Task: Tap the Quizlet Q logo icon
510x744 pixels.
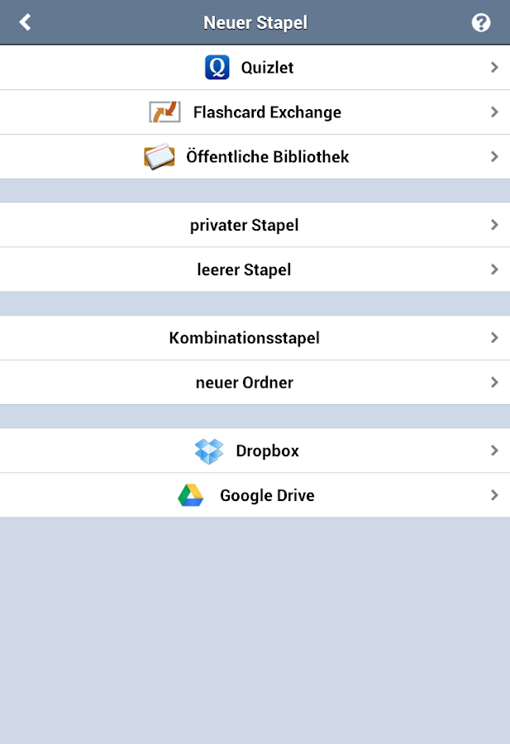Action: [217, 67]
